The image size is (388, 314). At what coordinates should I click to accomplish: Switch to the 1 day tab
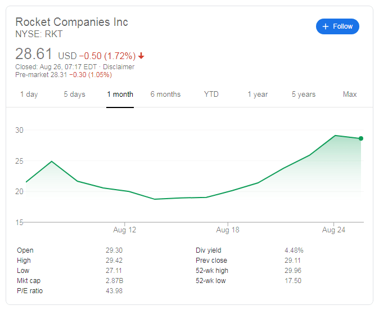click(29, 95)
